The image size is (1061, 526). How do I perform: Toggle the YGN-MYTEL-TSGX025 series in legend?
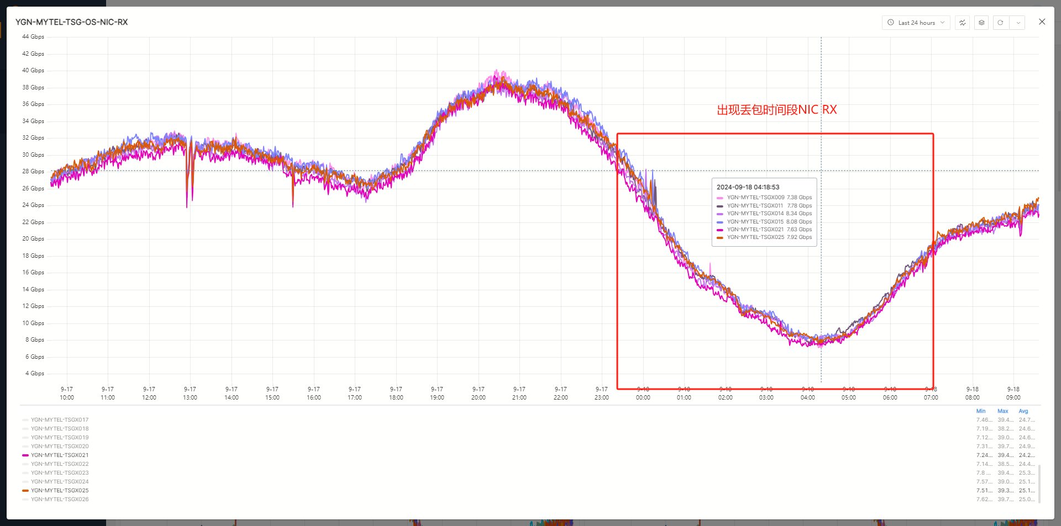pos(60,491)
